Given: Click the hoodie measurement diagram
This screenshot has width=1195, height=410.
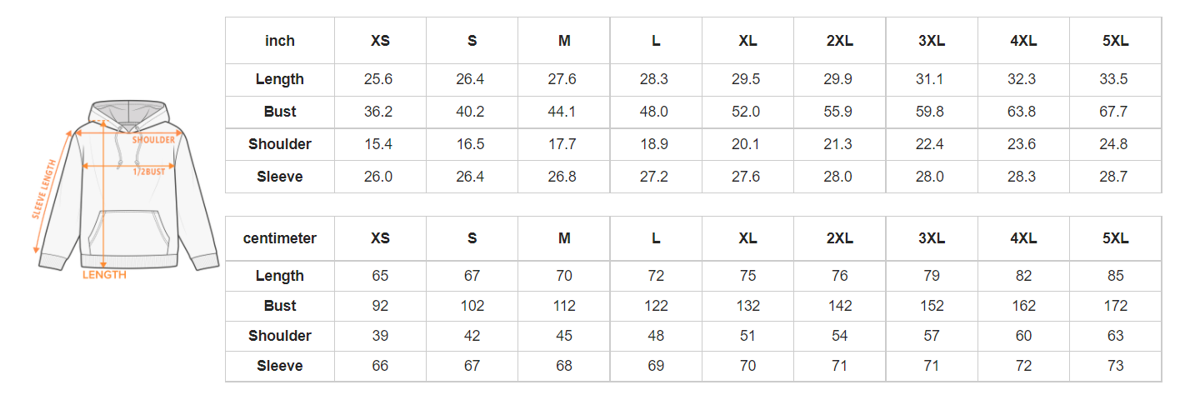Looking at the screenshot, I should point(125,187).
